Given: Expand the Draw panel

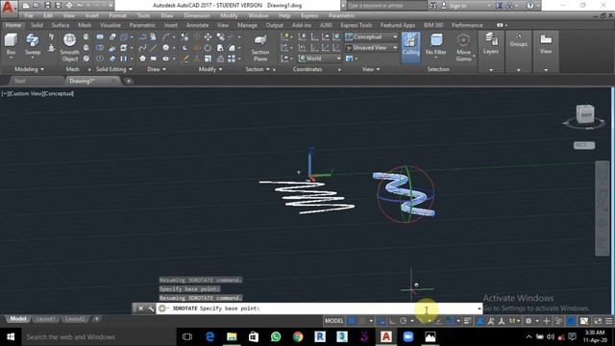Looking at the screenshot, I should [157, 69].
